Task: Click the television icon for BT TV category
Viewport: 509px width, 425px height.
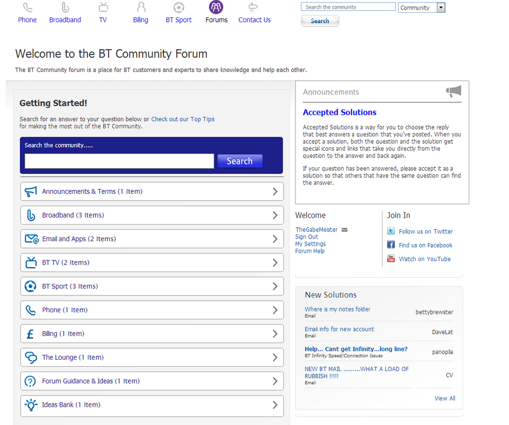Action: click(31, 262)
